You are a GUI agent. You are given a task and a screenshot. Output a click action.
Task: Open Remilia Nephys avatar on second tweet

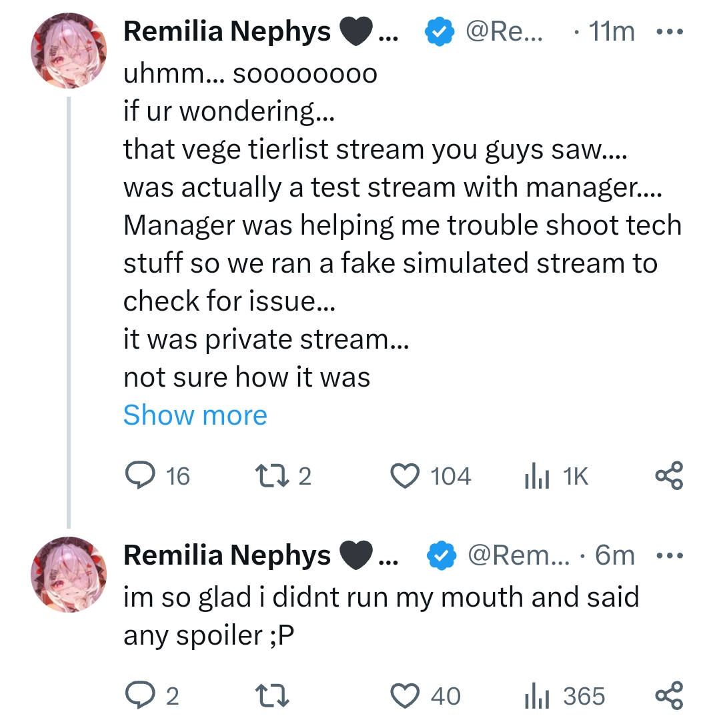(x=69, y=573)
